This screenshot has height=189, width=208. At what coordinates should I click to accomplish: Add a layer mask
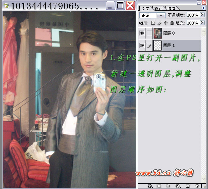[159, 186]
